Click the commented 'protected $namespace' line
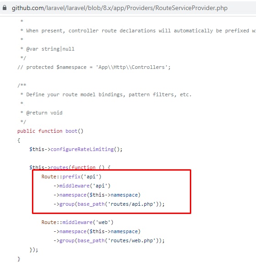The height and width of the screenshot is (271, 256). point(94,67)
